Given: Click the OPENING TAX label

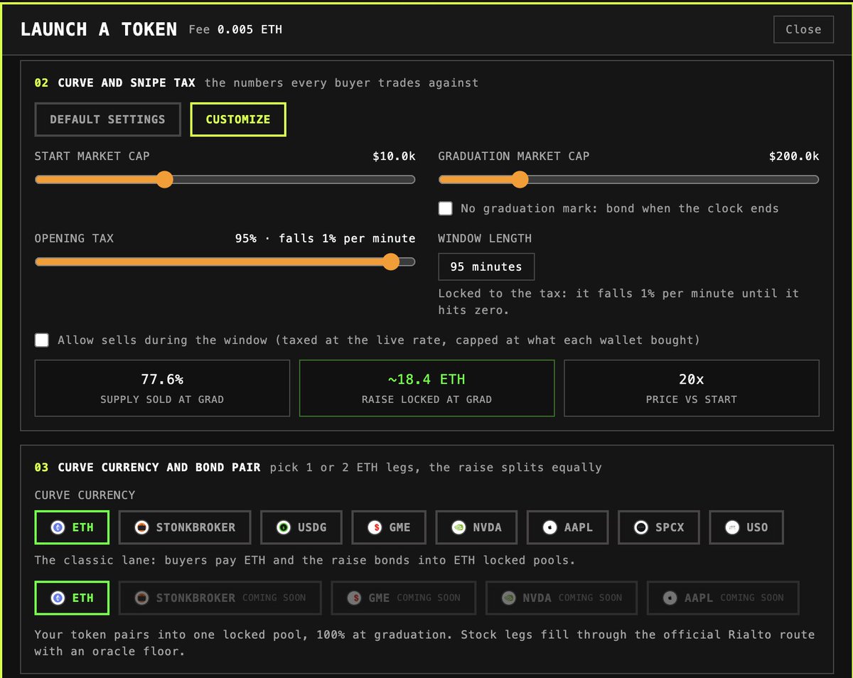Looking at the screenshot, I should point(74,238).
